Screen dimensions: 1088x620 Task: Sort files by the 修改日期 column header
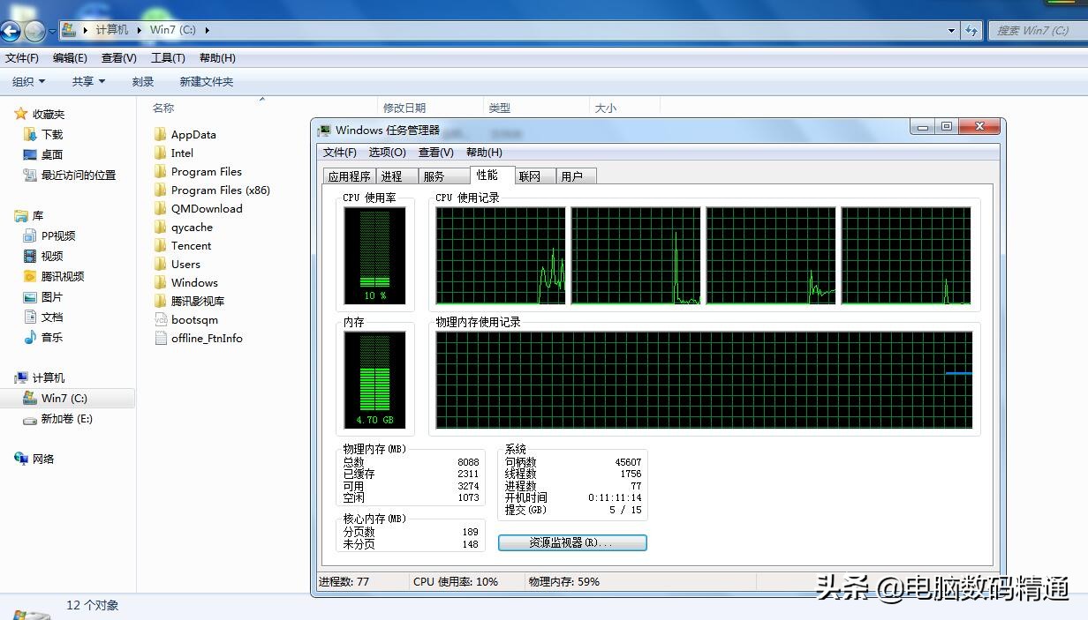pyautogui.click(x=404, y=108)
